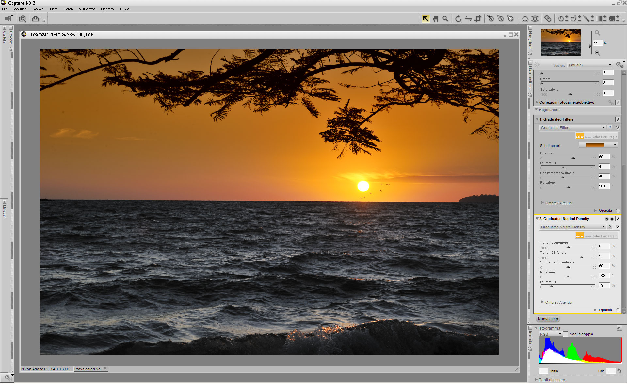Toggle Correzioni fotocamera/obiettivo checkbox
Screen dimensions: 627x384
coord(618,102)
